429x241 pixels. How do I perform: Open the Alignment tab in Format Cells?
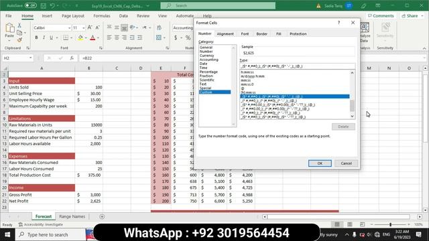click(x=225, y=34)
